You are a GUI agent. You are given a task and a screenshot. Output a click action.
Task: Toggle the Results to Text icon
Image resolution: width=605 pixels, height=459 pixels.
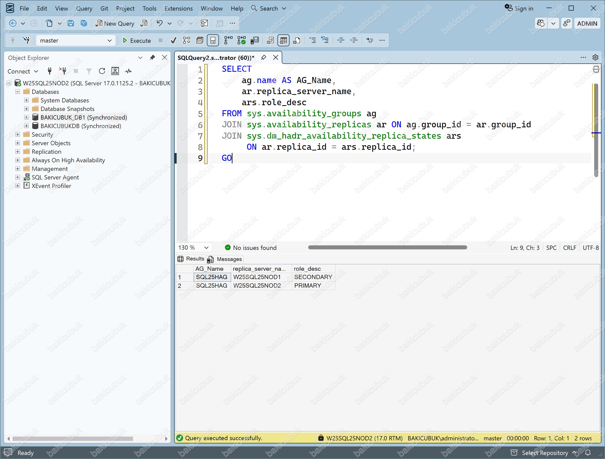270,41
